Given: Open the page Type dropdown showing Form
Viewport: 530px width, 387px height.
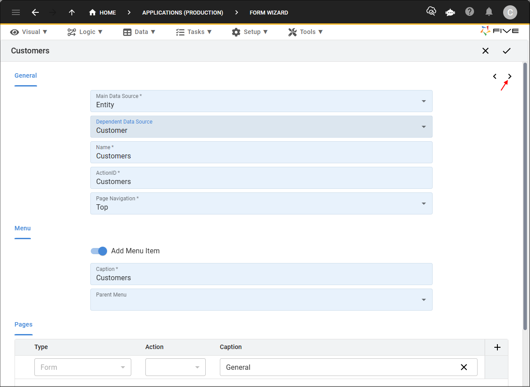Looking at the screenshot, I should [83, 367].
